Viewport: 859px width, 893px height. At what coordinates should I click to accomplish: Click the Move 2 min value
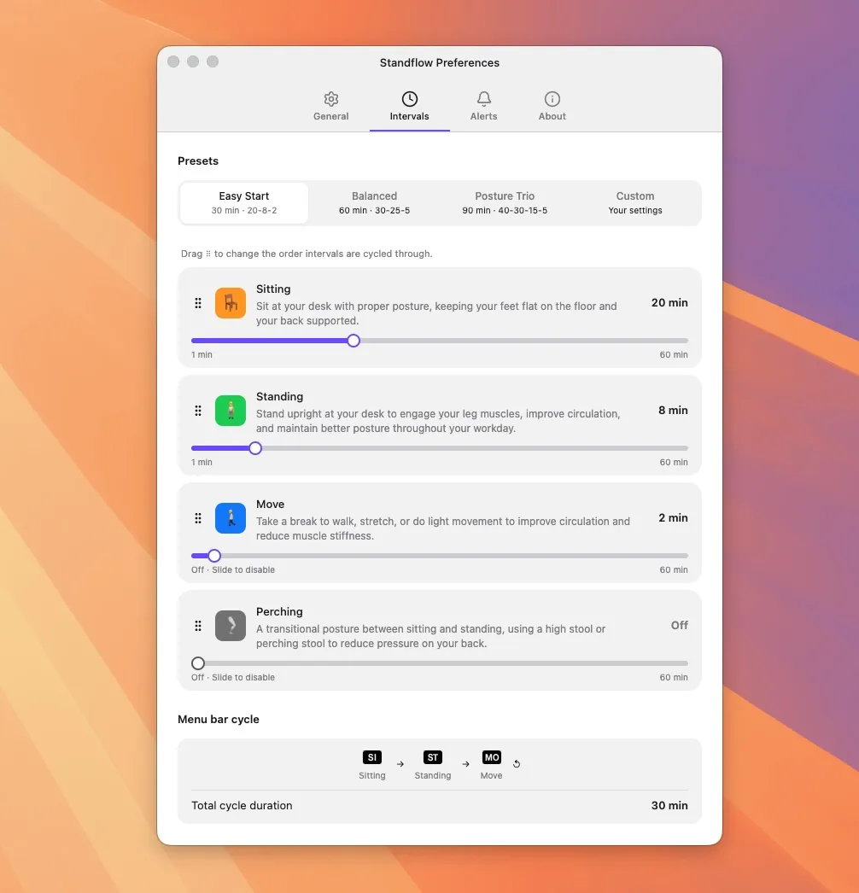(x=673, y=517)
